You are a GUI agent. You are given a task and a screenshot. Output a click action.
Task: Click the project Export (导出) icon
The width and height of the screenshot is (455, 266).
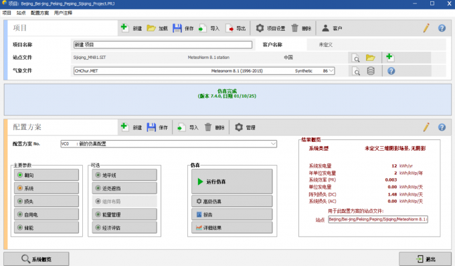(x=230, y=28)
